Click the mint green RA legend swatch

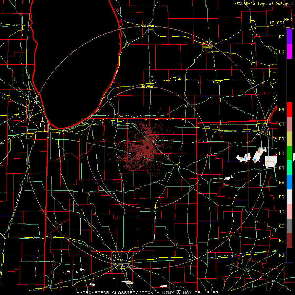289,168
